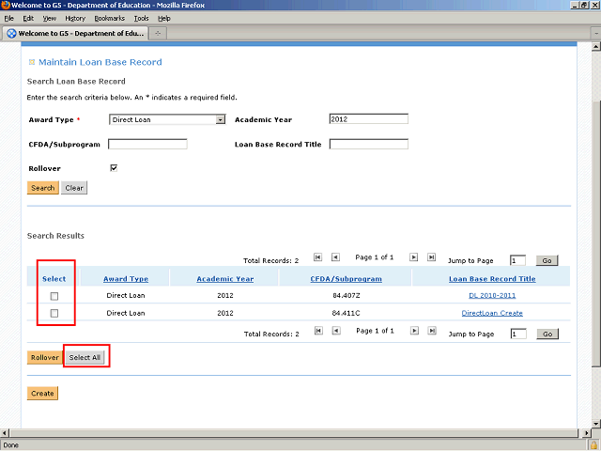Go to next page in top pagination
The image size is (601, 451).
tap(413, 257)
